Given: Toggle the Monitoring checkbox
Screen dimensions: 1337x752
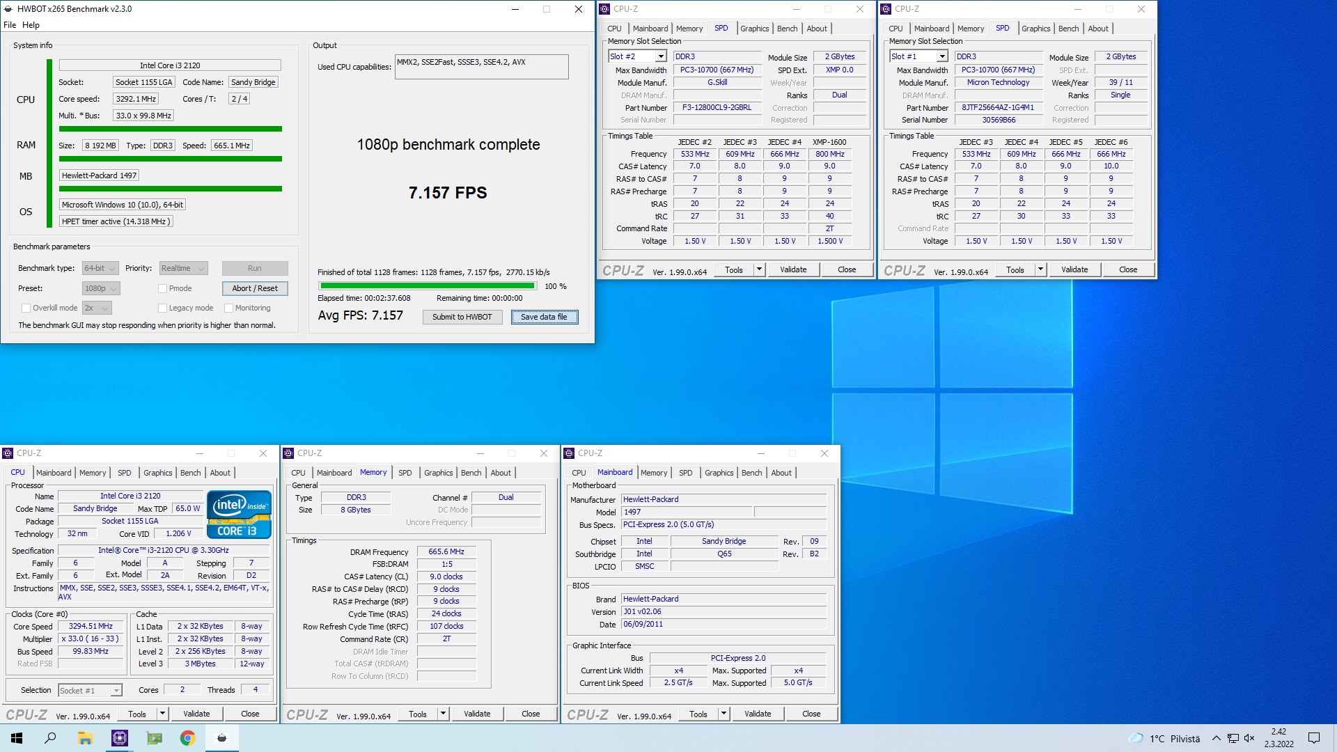Looking at the screenshot, I should click(x=228, y=308).
